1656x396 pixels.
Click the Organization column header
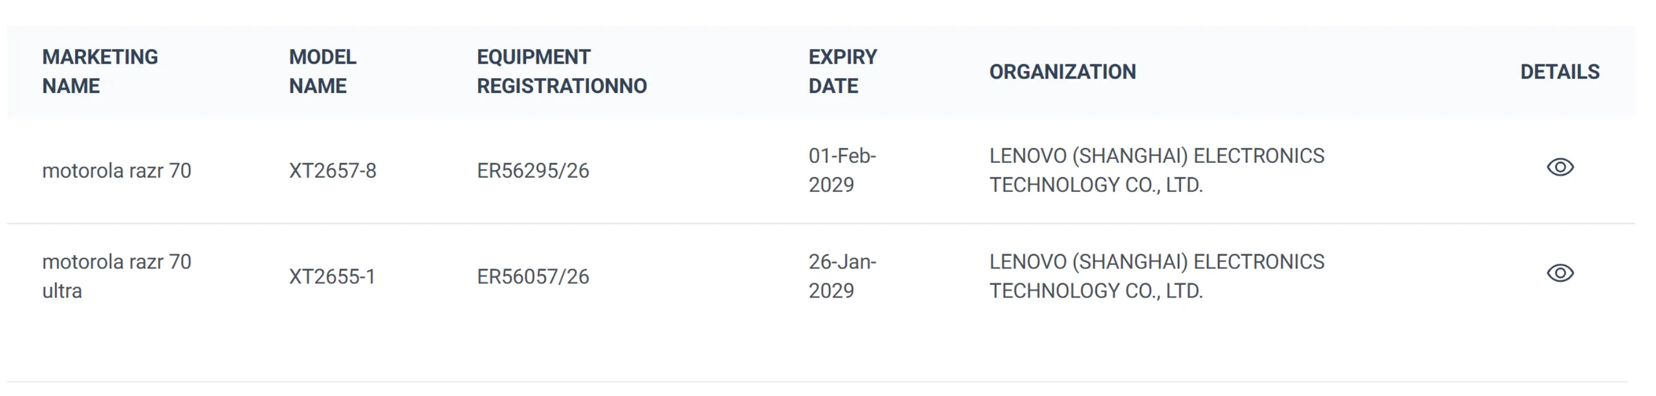1062,72
